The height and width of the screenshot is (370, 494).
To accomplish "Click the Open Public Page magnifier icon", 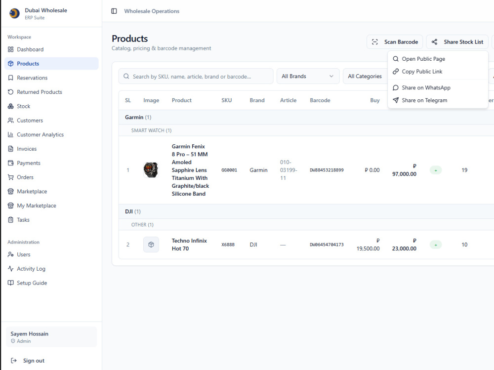I will click(396, 59).
